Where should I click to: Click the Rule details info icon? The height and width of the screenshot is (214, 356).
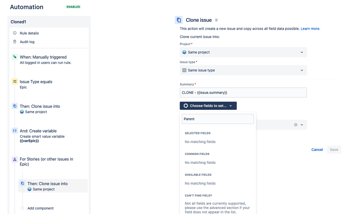pyautogui.click(x=15, y=33)
